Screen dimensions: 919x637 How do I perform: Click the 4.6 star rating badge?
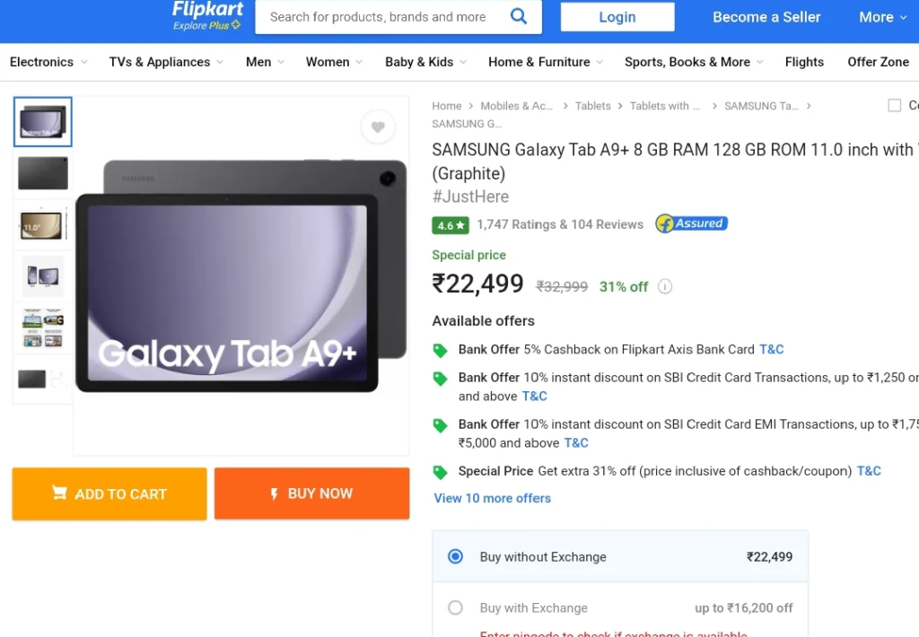(x=451, y=225)
